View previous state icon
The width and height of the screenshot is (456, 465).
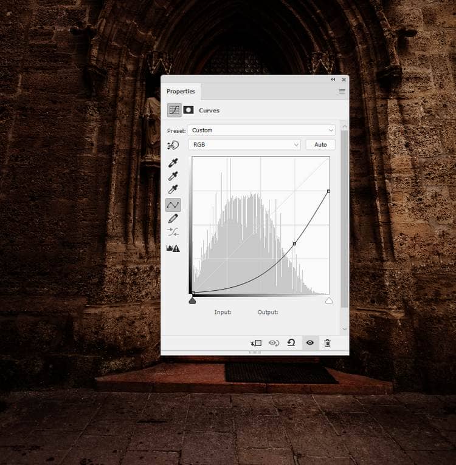[x=274, y=343]
